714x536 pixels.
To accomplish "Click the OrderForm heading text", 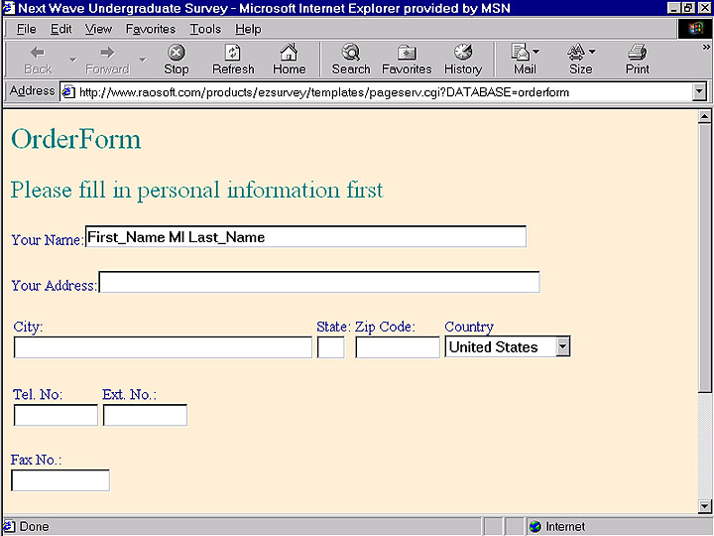I will [x=76, y=139].
